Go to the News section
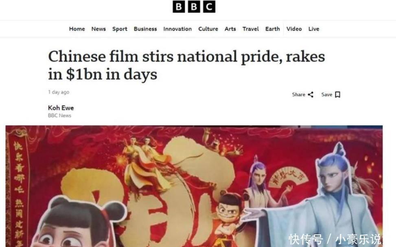396x247 pixels. [x=98, y=29]
